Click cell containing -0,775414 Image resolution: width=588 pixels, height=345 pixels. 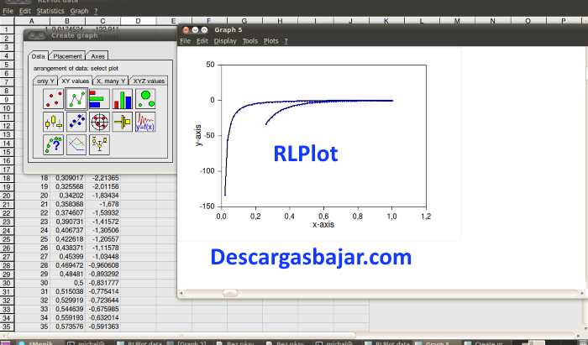pyautogui.click(x=103, y=291)
